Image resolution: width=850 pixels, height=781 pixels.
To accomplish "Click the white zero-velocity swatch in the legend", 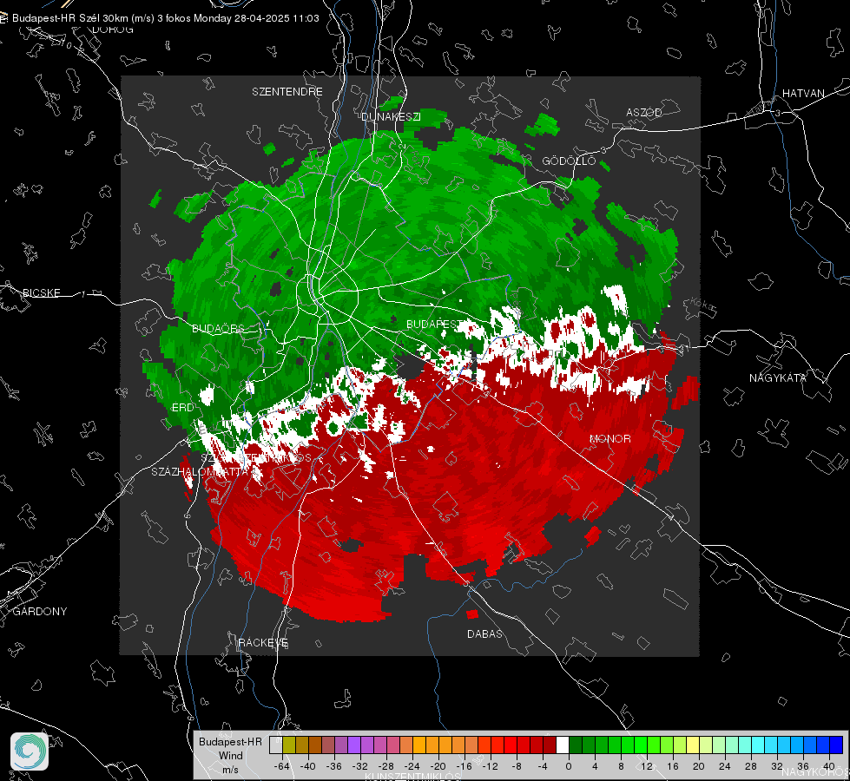I will point(563,745).
